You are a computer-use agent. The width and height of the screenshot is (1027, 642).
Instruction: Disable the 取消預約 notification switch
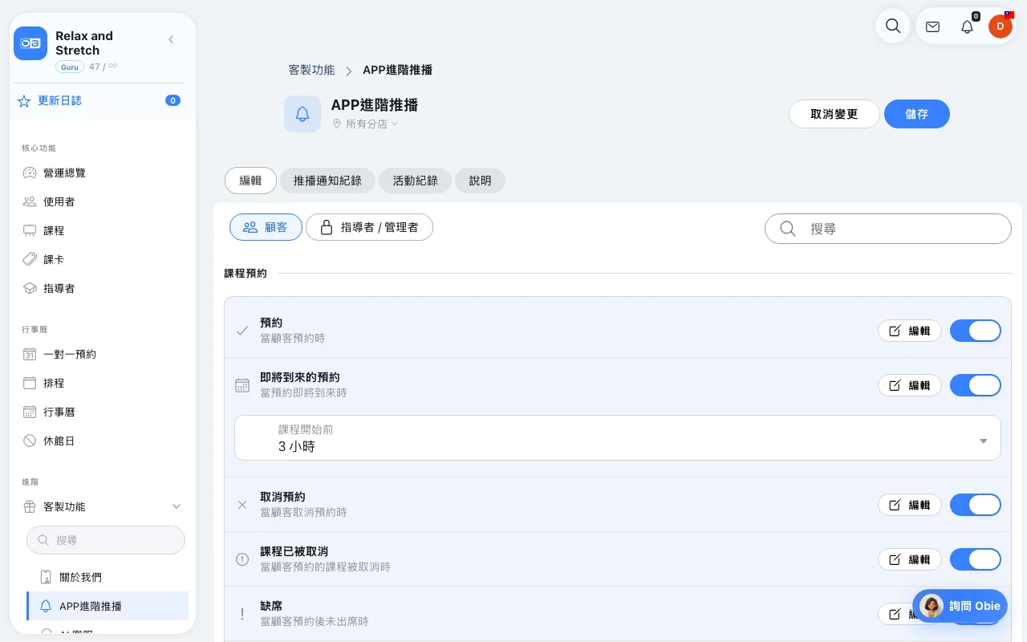click(x=976, y=505)
